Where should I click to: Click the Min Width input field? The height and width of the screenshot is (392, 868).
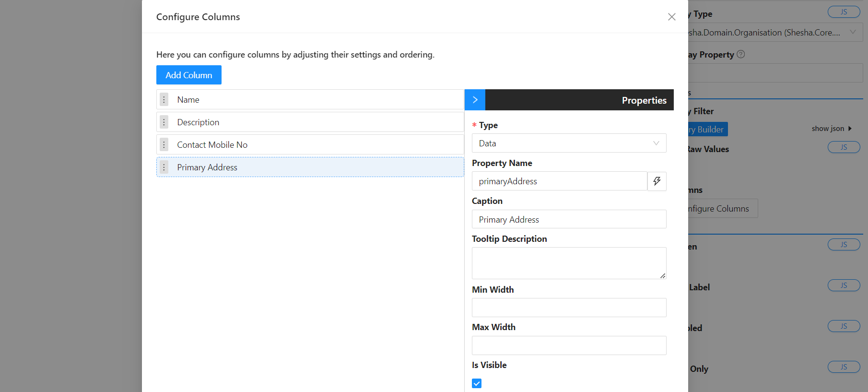569,308
